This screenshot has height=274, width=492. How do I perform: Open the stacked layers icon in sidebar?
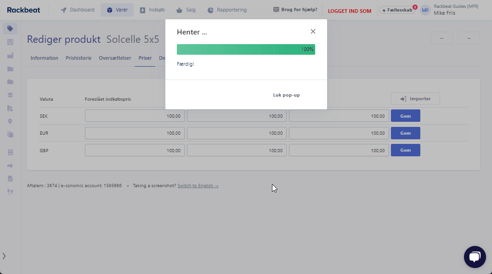(x=10, y=95)
